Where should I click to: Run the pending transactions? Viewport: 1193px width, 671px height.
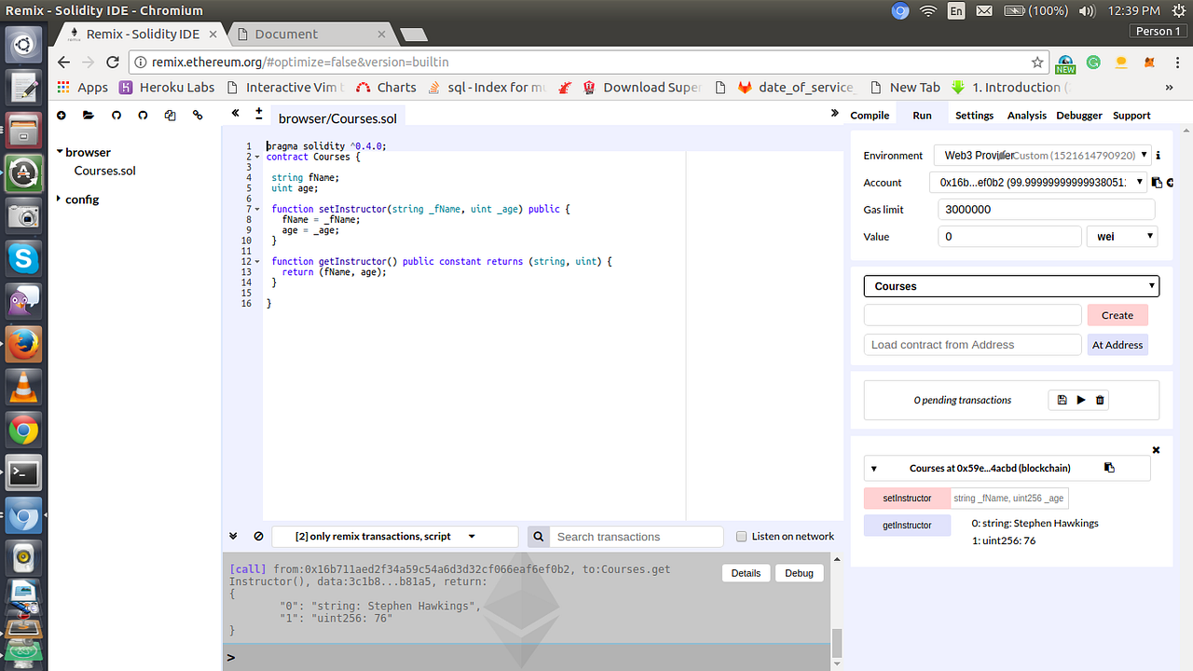click(x=1078, y=400)
